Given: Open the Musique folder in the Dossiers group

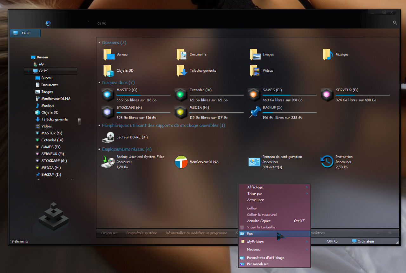Looking at the screenshot, I should coord(328,55).
